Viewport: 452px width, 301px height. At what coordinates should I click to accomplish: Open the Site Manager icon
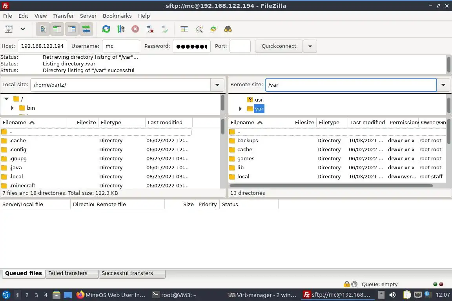pos(9,29)
